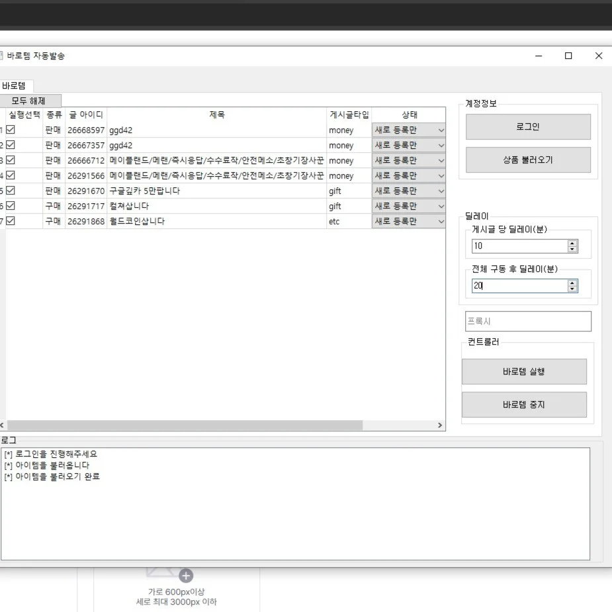Toggle checkbox for 월드코인삽니다 row
Screen dimensions: 612x612
(11, 221)
